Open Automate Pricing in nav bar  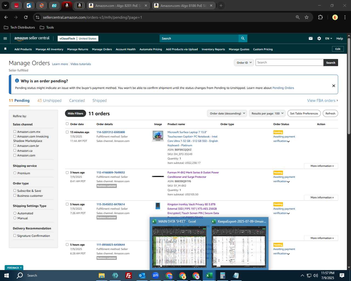tap(151, 49)
